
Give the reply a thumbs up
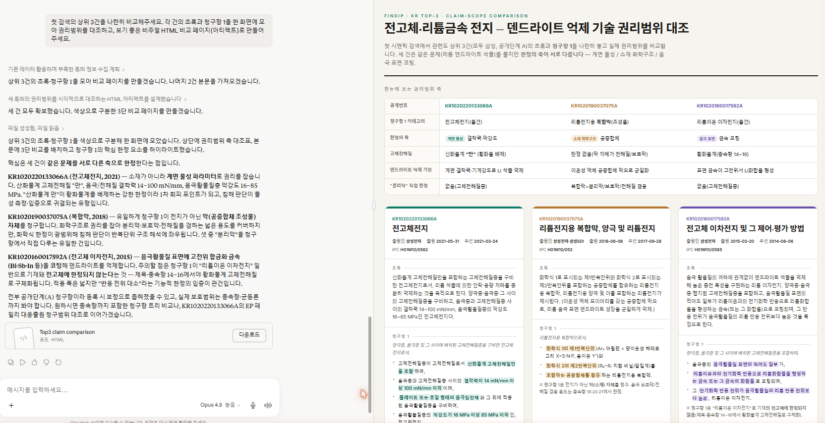tap(35, 362)
